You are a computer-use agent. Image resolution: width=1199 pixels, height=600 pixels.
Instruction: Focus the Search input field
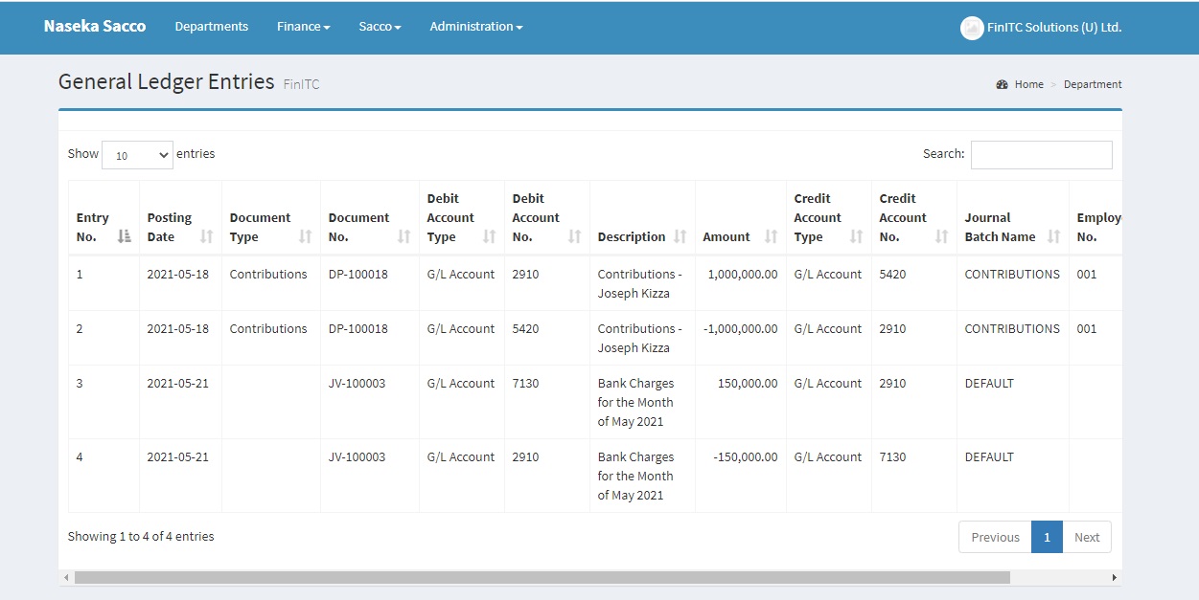tap(1041, 155)
